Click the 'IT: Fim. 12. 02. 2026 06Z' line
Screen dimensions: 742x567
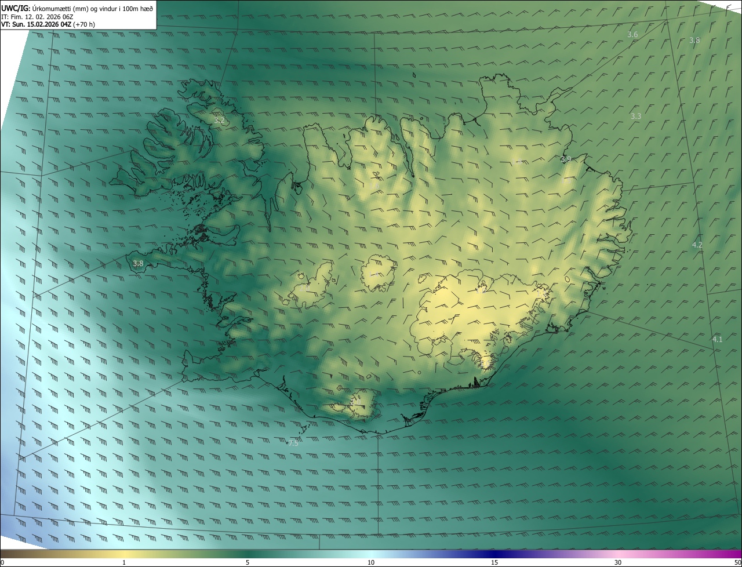[x=37, y=17]
